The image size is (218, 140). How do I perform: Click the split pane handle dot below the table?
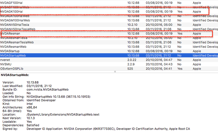115,72
